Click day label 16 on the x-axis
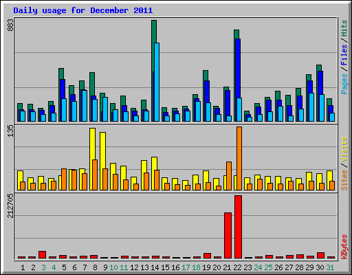The width and height of the screenshot is (352, 275). (x=175, y=267)
